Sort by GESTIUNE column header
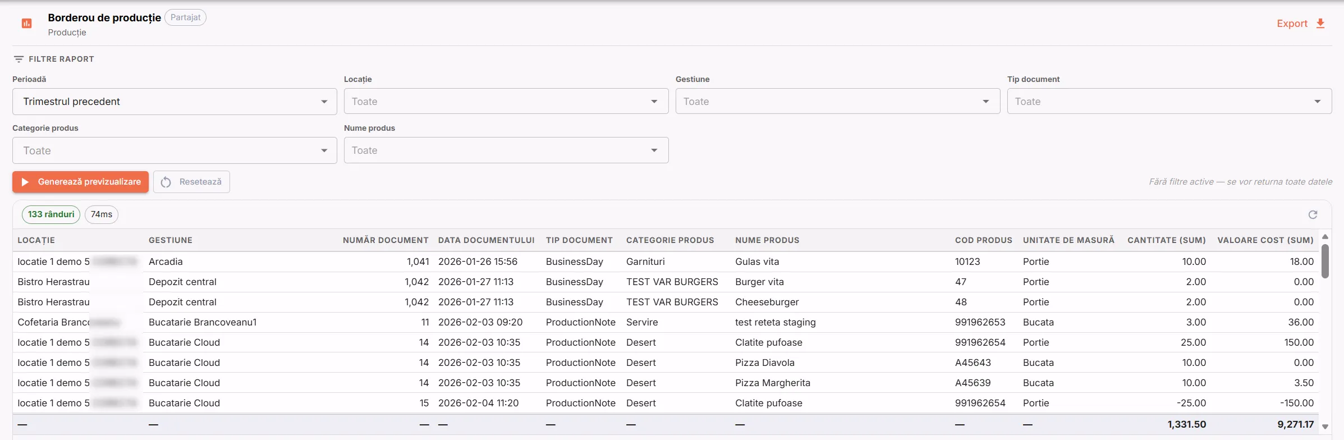 (171, 240)
